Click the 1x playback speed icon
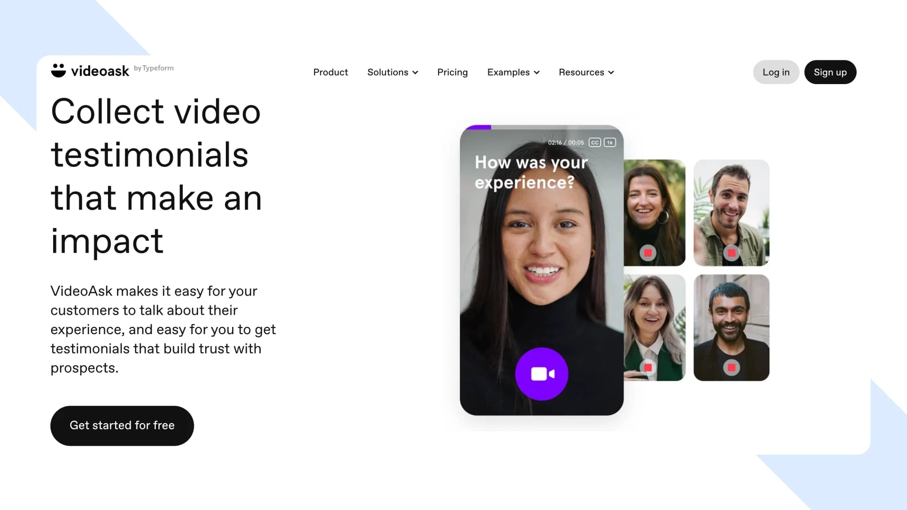Image resolution: width=907 pixels, height=510 pixels. click(610, 143)
